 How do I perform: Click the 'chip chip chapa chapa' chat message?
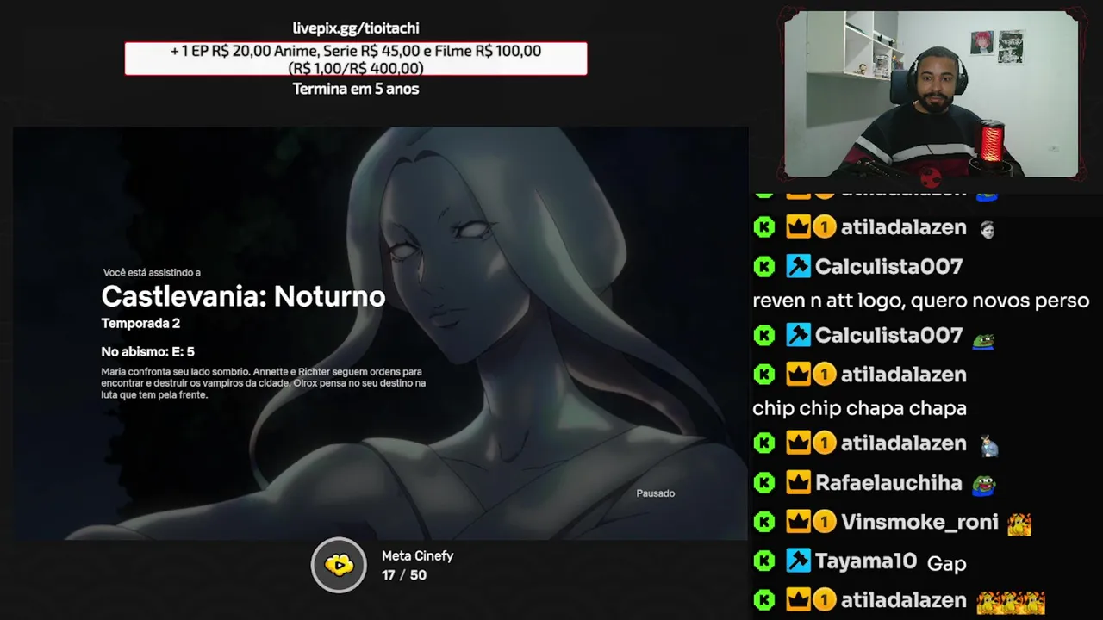(x=859, y=408)
